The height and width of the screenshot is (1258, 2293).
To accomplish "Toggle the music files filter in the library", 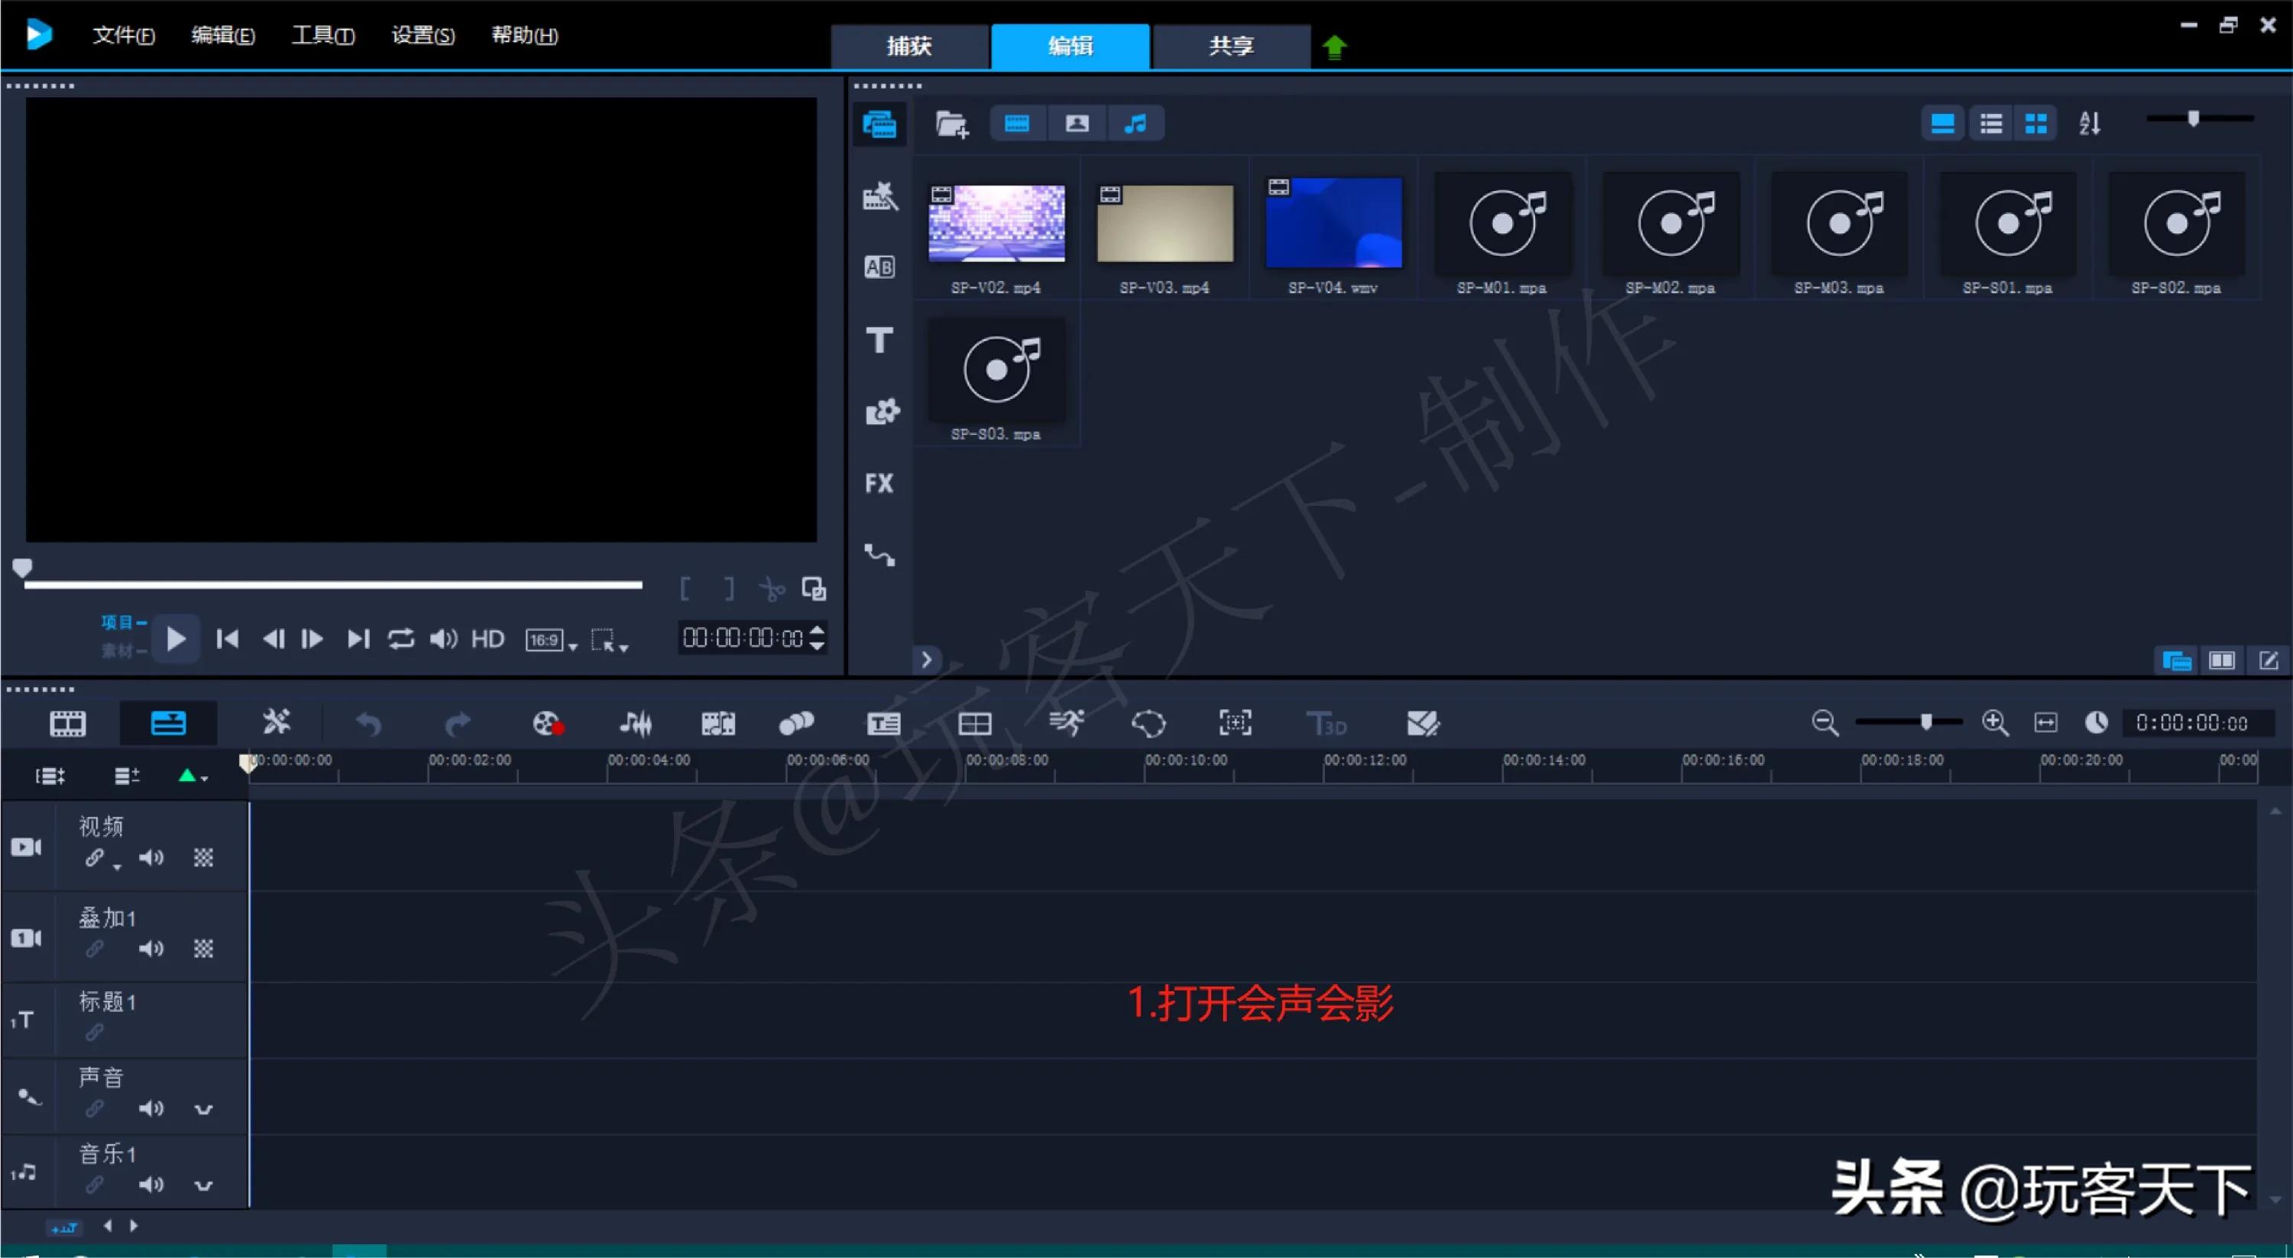I will point(1136,123).
